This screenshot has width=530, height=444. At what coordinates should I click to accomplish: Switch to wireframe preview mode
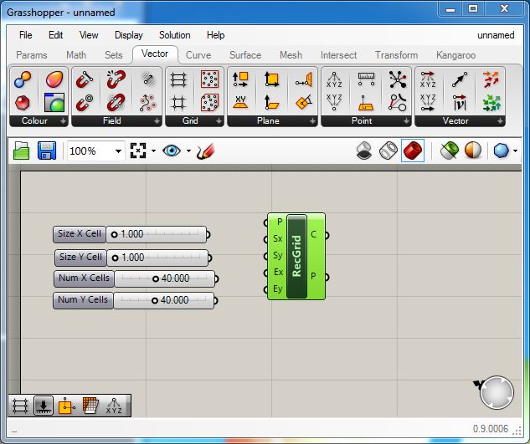[x=388, y=151]
